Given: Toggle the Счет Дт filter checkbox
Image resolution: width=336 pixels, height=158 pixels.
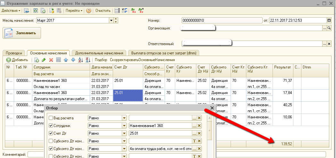Looking at the screenshot, I should point(51,133).
